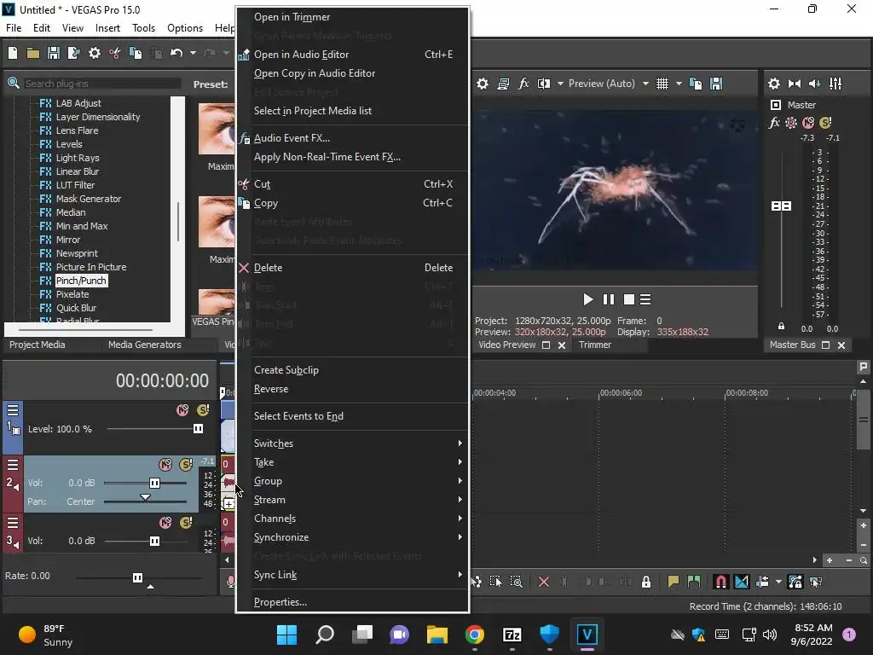Expand Synchronize submenu

tap(352, 537)
